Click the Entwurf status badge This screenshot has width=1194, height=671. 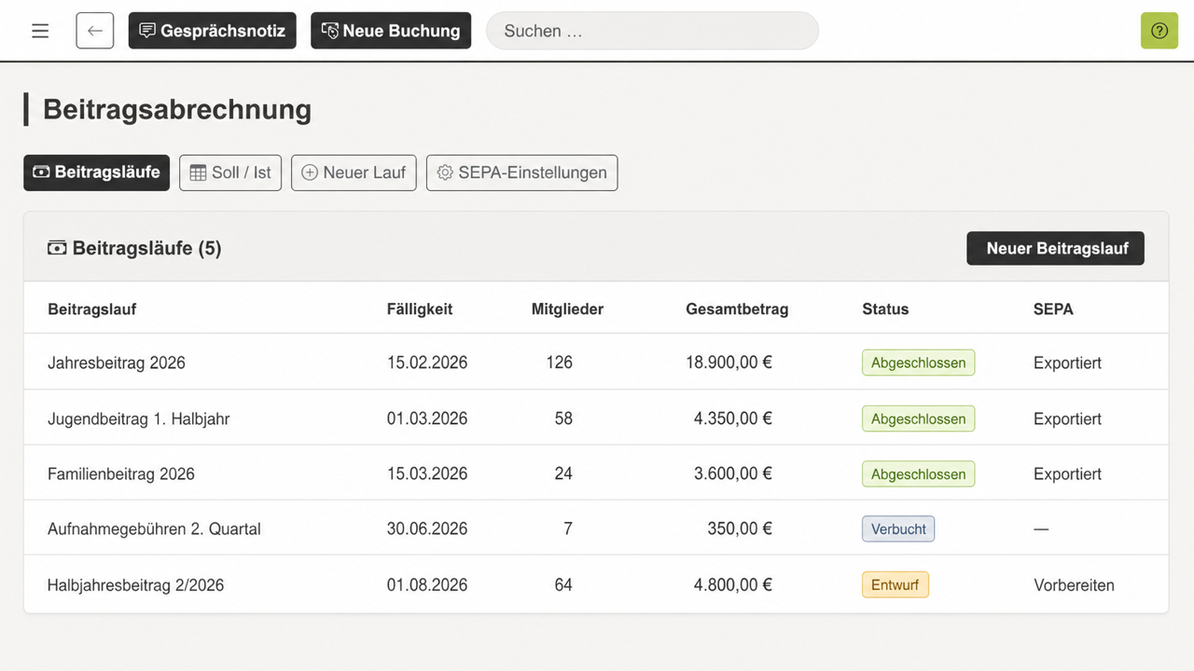(x=895, y=585)
